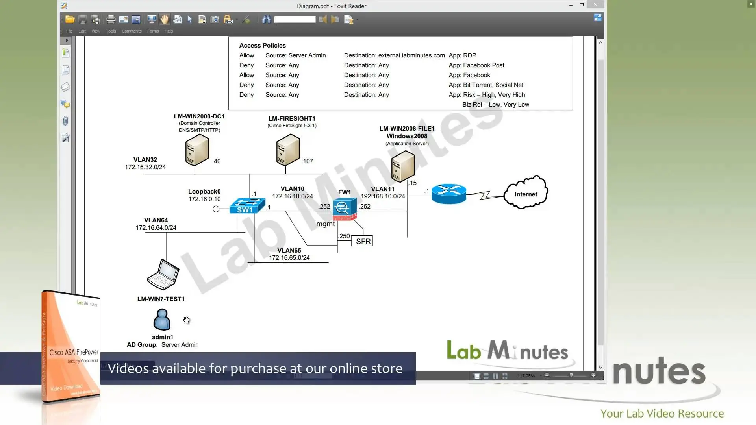Select the Hand tool
This screenshot has width=756, height=425.
click(164, 19)
